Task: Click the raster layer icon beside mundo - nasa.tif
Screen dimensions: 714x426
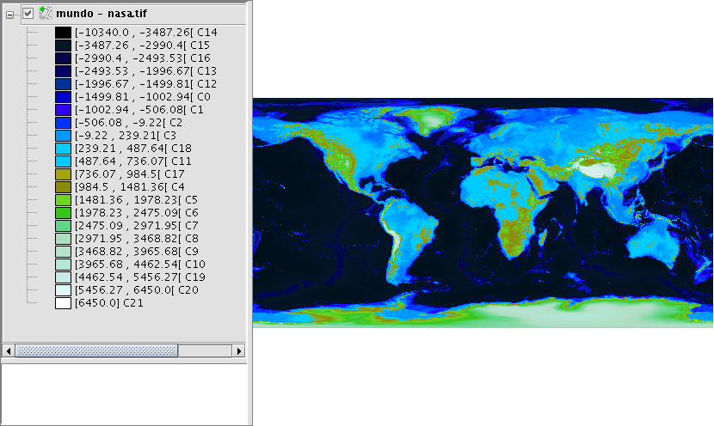Action: click(45, 13)
